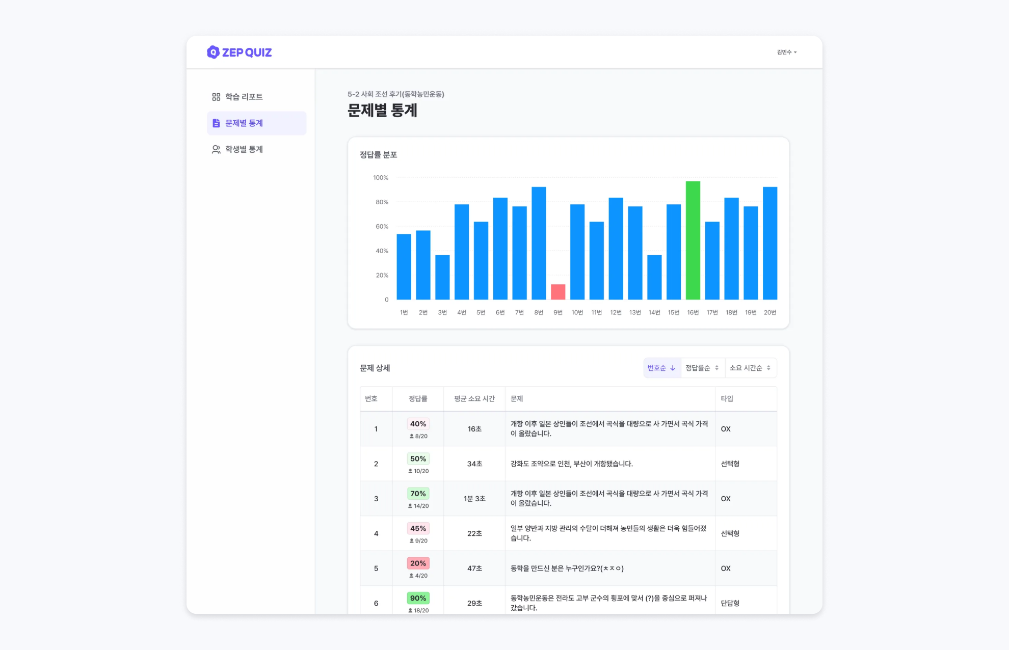Click the person icon beside 10/20
This screenshot has height=650, width=1009.
click(410, 471)
